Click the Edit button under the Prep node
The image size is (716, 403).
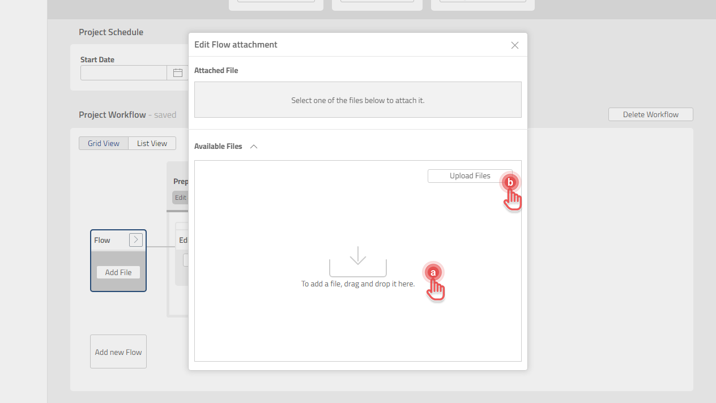click(180, 197)
